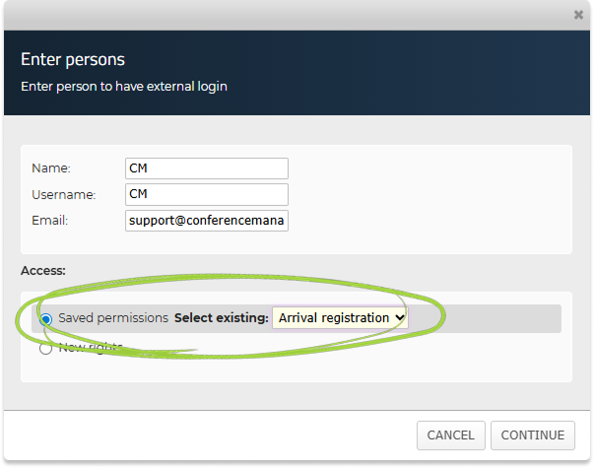Click the Name input field
This screenshot has height=468, width=594.
click(x=207, y=168)
